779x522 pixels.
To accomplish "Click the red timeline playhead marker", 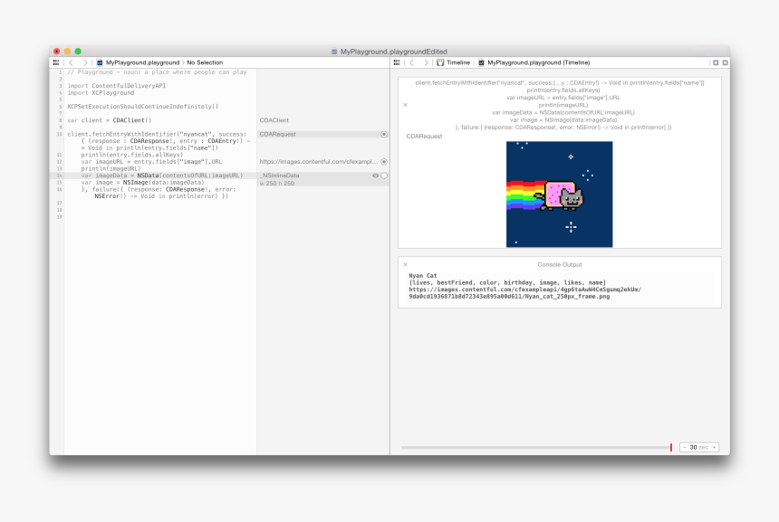I will [671, 448].
